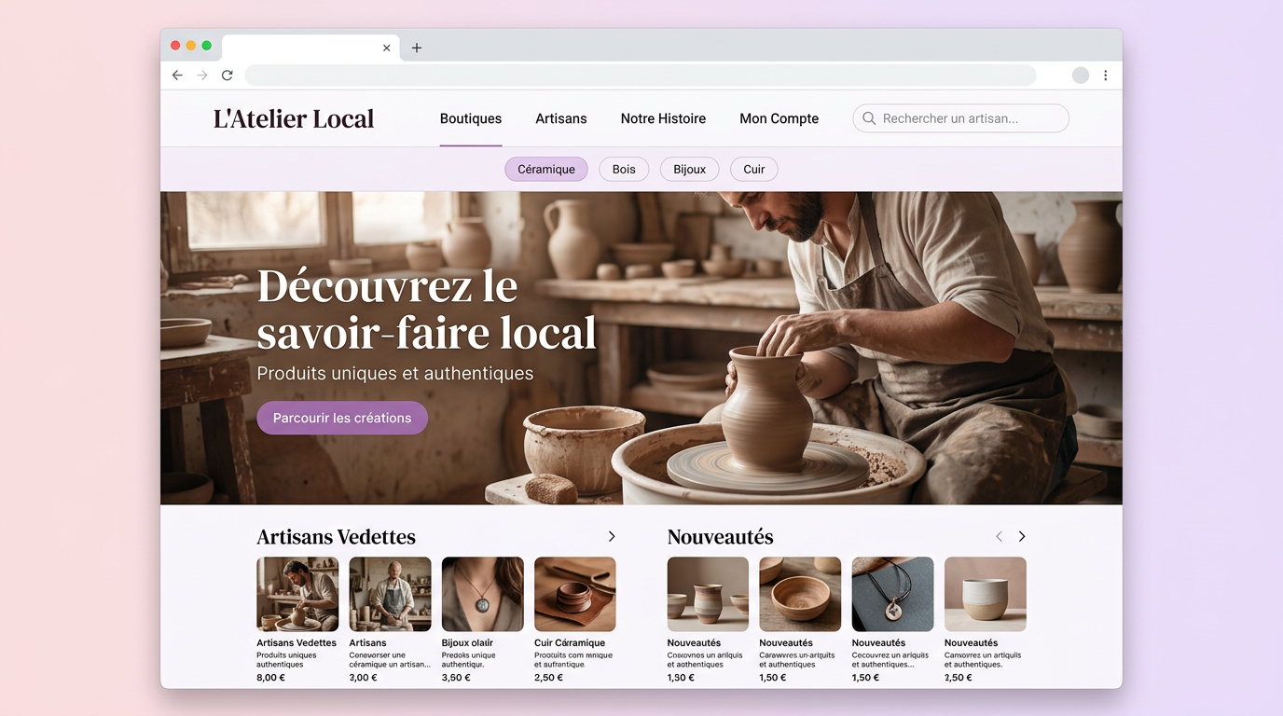Close the current browser tab
The width and height of the screenshot is (1283, 716).
point(386,48)
